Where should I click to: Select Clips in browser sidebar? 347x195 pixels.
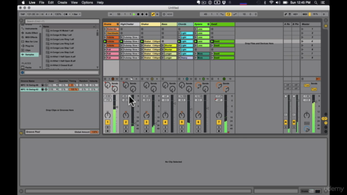[x=28, y=50]
